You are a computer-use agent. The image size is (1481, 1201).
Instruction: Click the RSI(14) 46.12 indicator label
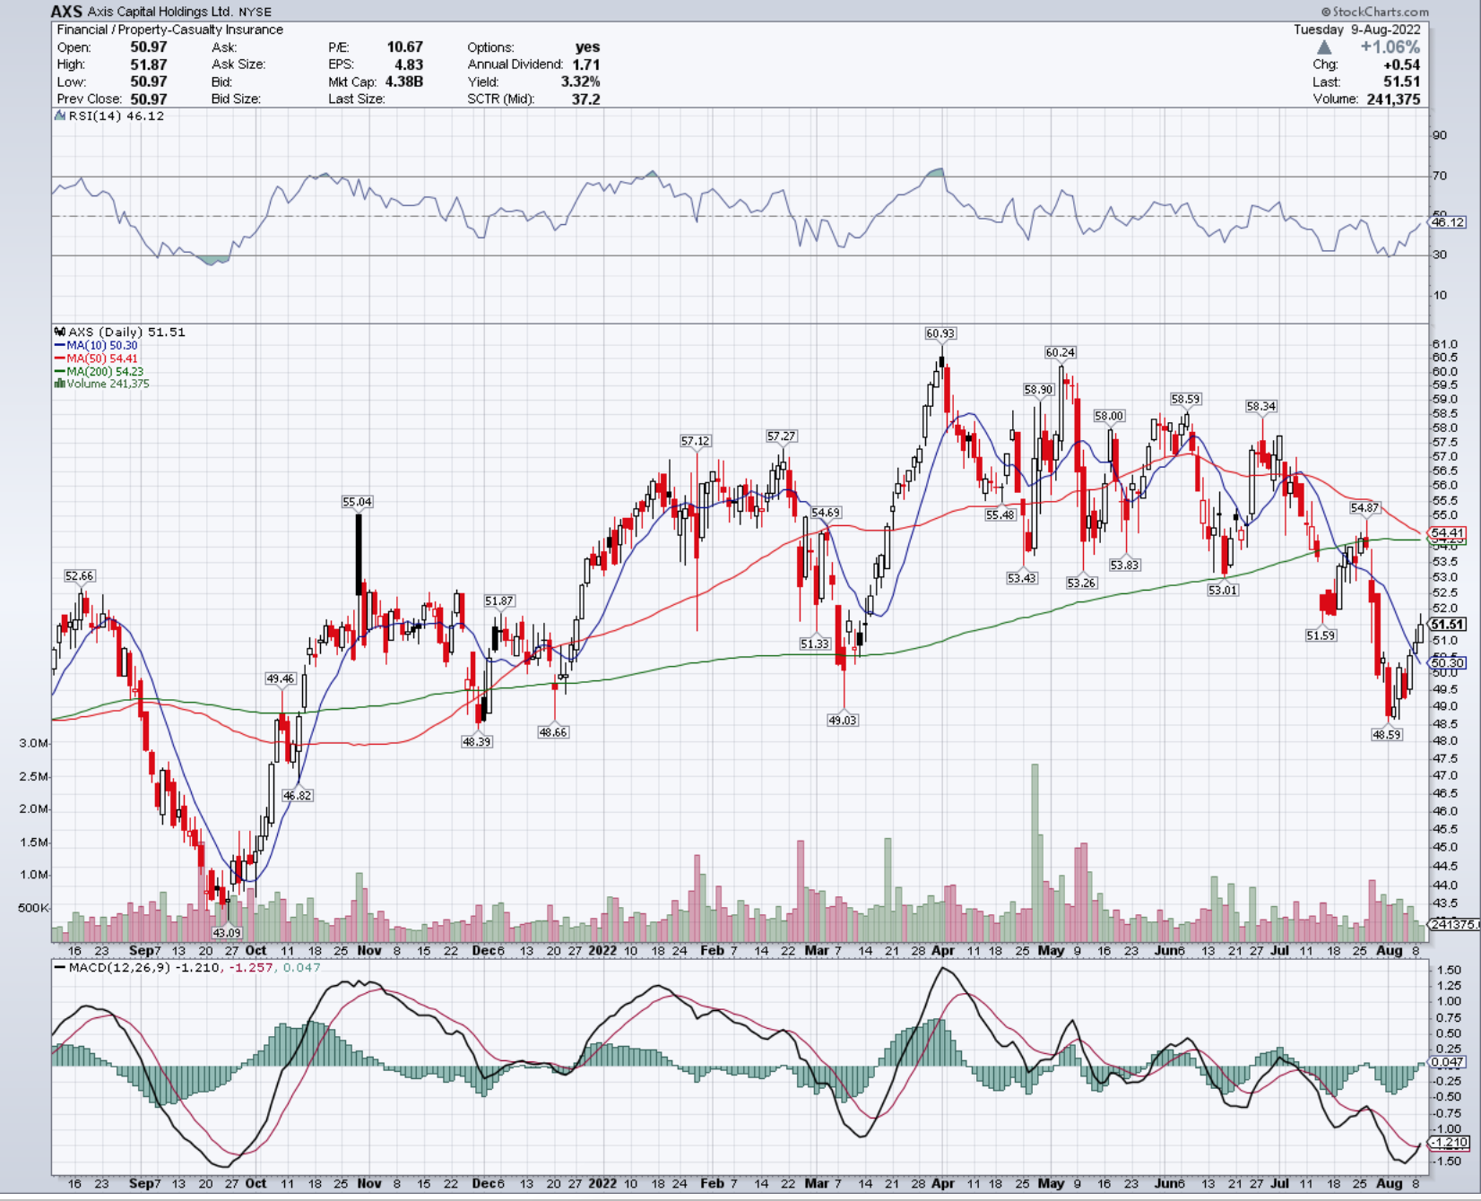click(116, 116)
